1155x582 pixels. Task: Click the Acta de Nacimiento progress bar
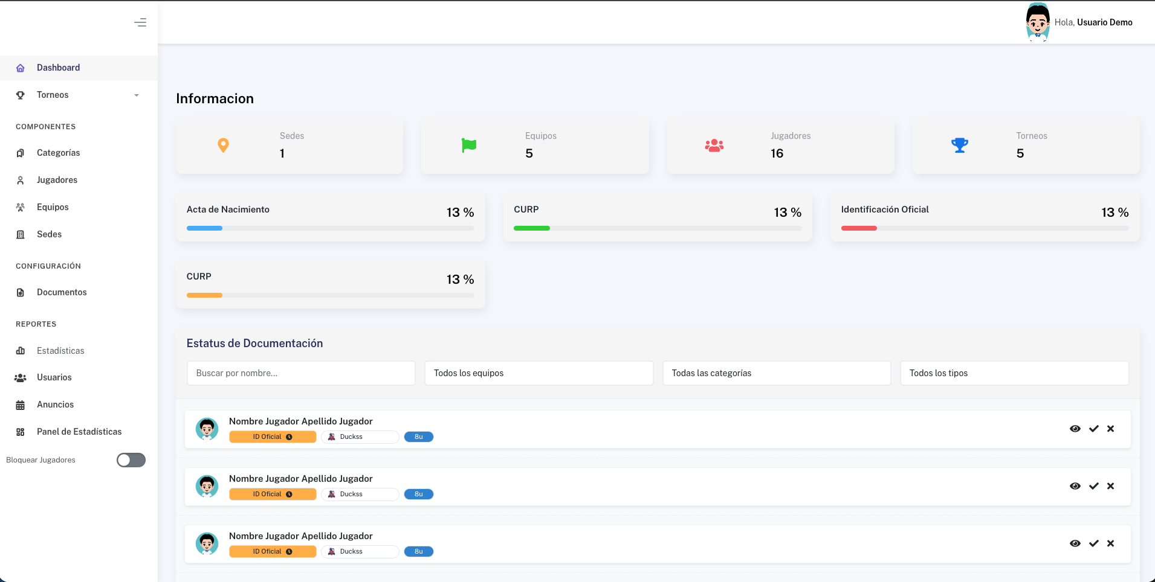click(330, 228)
